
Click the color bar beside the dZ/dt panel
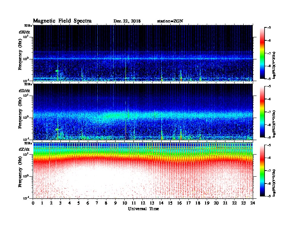click(x=262, y=170)
